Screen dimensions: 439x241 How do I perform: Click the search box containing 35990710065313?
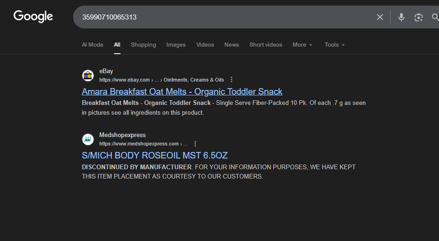(x=223, y=17)
